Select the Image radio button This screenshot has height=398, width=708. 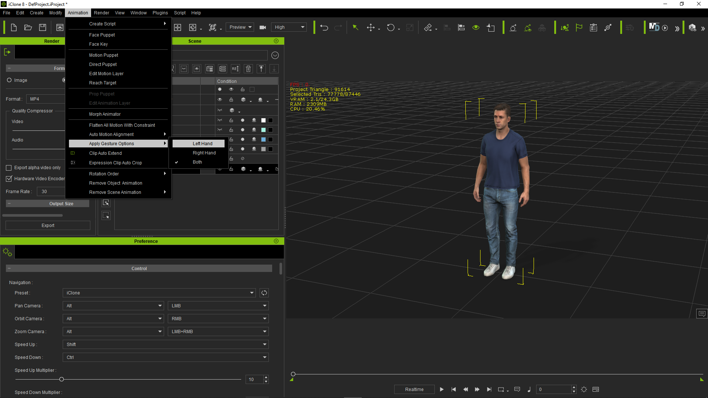point(9,80)
